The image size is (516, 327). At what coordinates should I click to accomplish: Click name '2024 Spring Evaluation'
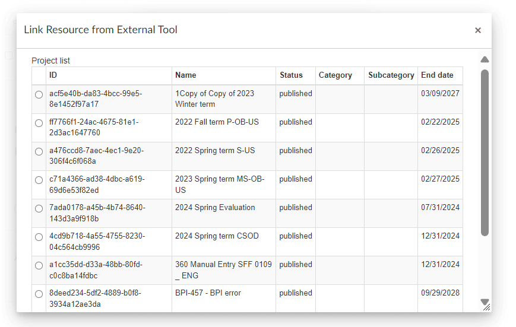point(215,208)
